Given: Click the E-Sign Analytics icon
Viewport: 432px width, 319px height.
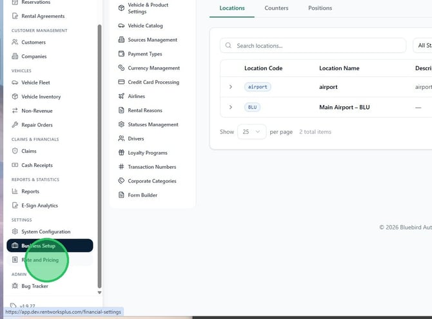Looking at the screenshot, I should [x=15, y=205].
